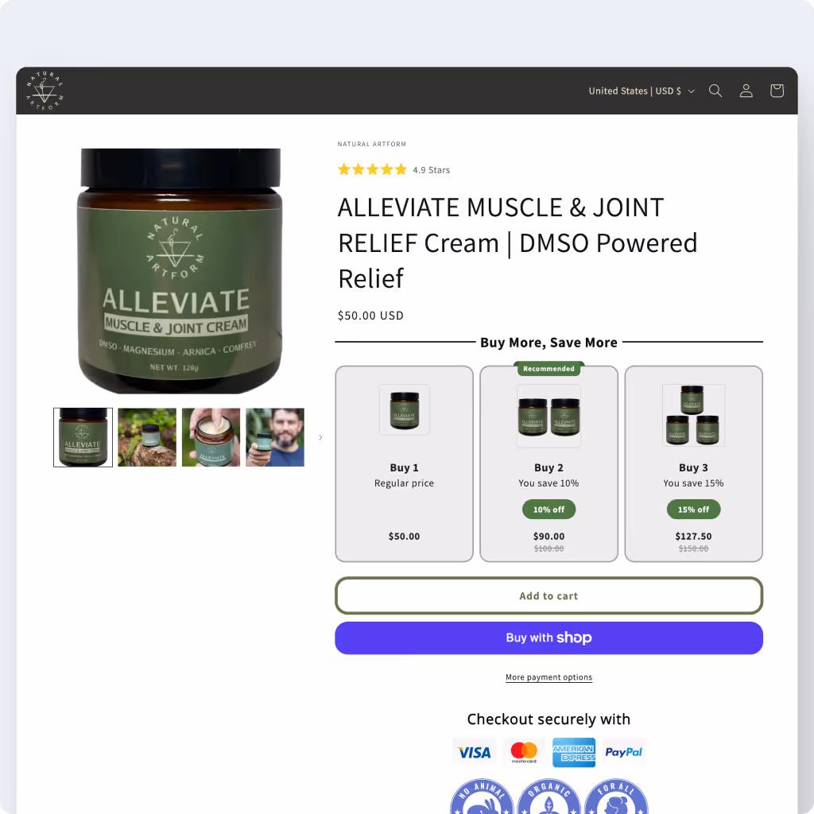Image resolution: width=814 pixels, height=814 pixels.
Task: Advance thumbnails with the next arrow
Action: pyautogui.click(x=320, y=437)
